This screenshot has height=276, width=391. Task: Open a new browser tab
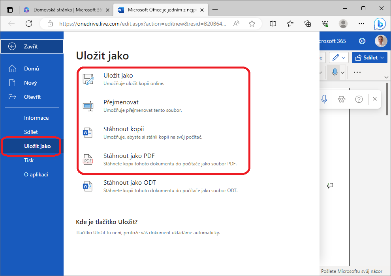pos(215,10)
